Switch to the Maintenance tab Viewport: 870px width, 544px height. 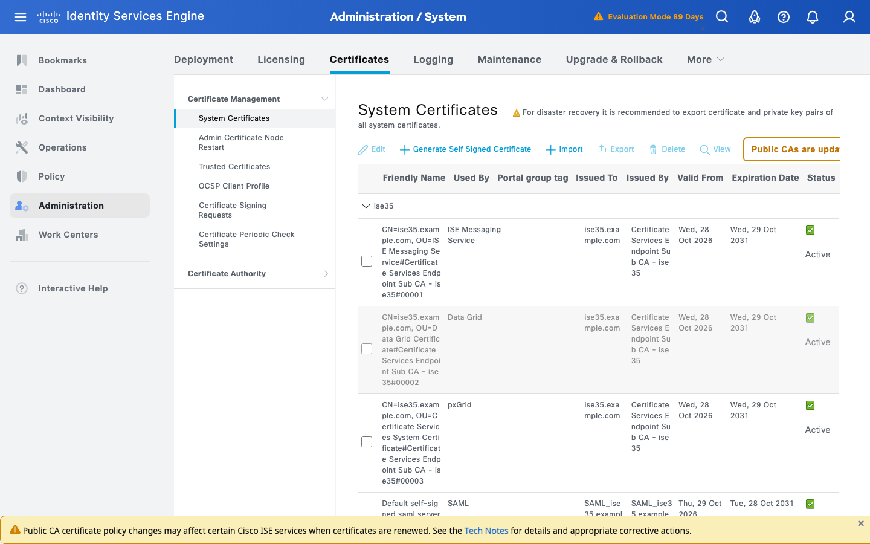tap(509, 59)
